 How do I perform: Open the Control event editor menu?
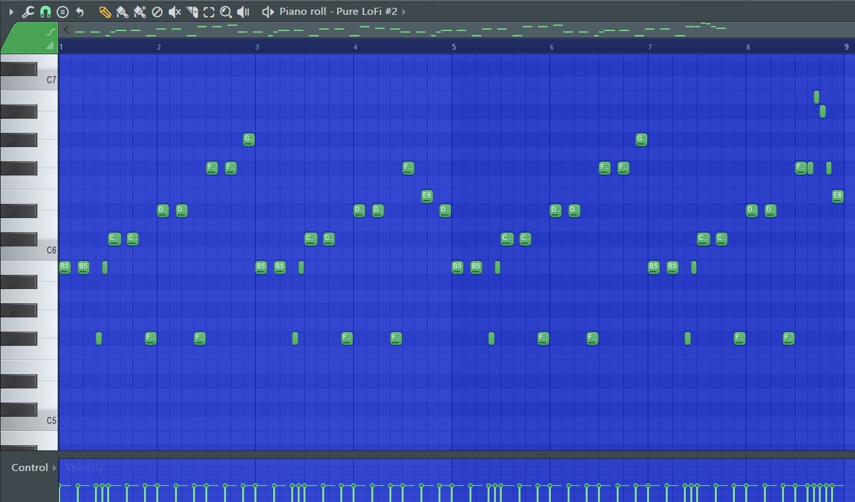pyautogui.click(x=34, y=467)
